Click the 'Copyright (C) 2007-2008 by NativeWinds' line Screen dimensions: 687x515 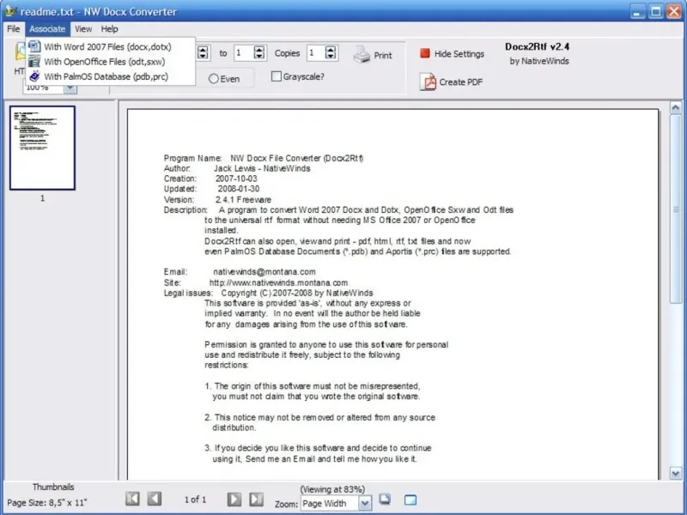pos(297,293)
